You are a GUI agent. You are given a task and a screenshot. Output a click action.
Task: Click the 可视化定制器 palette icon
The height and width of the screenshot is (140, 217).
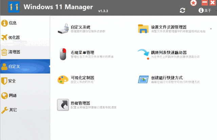(63, 80)
